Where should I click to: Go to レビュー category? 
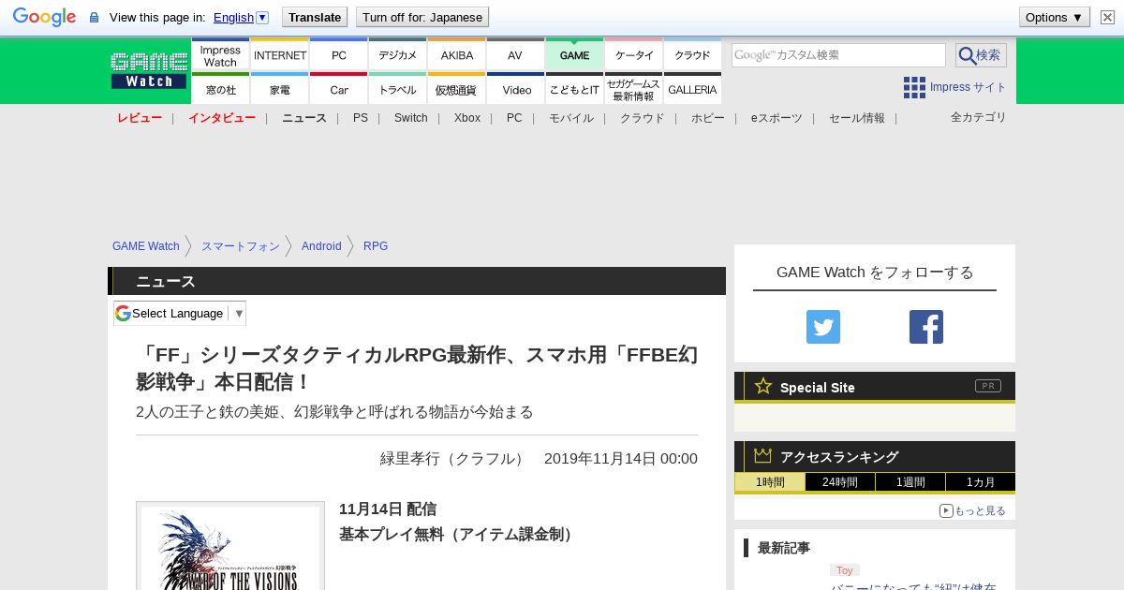click(140, 118)
